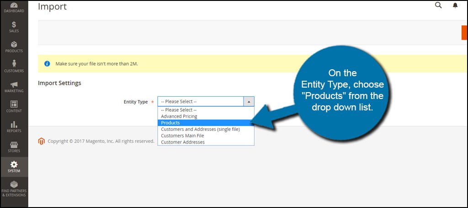Pick the Customers Main File option

tap(182, 135)
